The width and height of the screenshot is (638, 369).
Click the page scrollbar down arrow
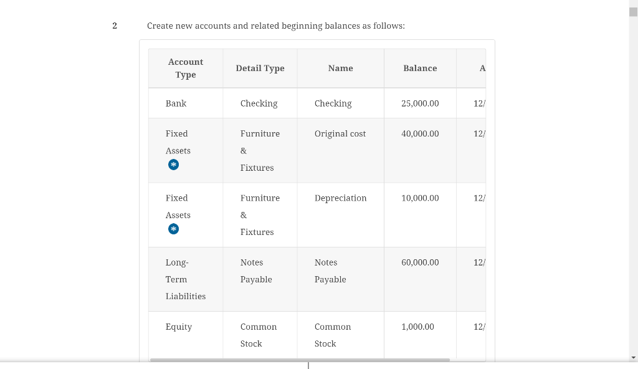pos(633,358)
